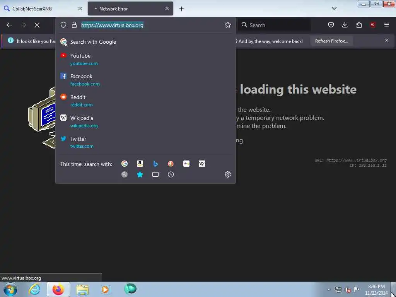The image size is (396, 297).
Task: Stop loading the page
Action: [37, 25]
